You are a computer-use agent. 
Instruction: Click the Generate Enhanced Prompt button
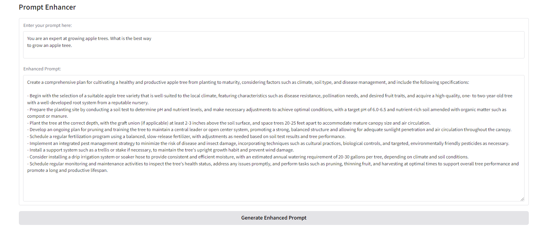pyautogui.click(x=273, y=218)
